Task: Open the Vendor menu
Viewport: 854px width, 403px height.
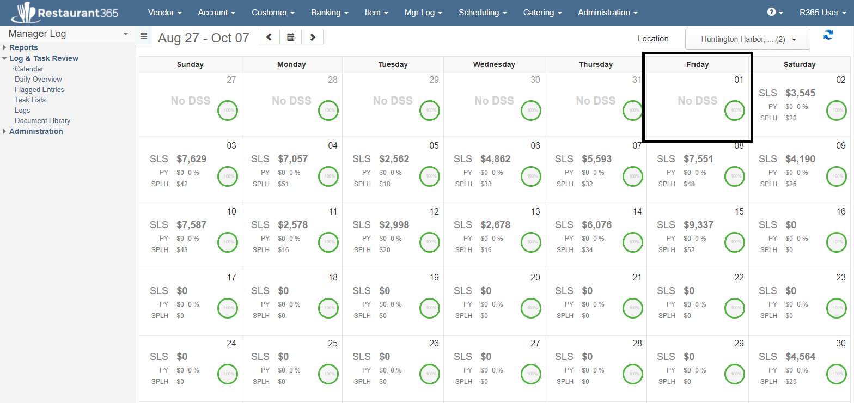Action: coord(164,13)
